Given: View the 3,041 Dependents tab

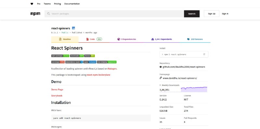Looking at the screenshot, I should coord(162,39).
